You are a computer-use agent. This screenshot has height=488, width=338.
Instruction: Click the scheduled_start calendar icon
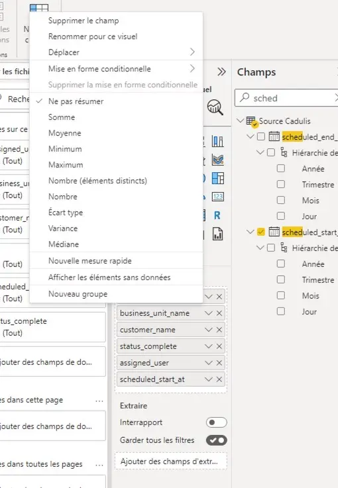tap(274, 232)
